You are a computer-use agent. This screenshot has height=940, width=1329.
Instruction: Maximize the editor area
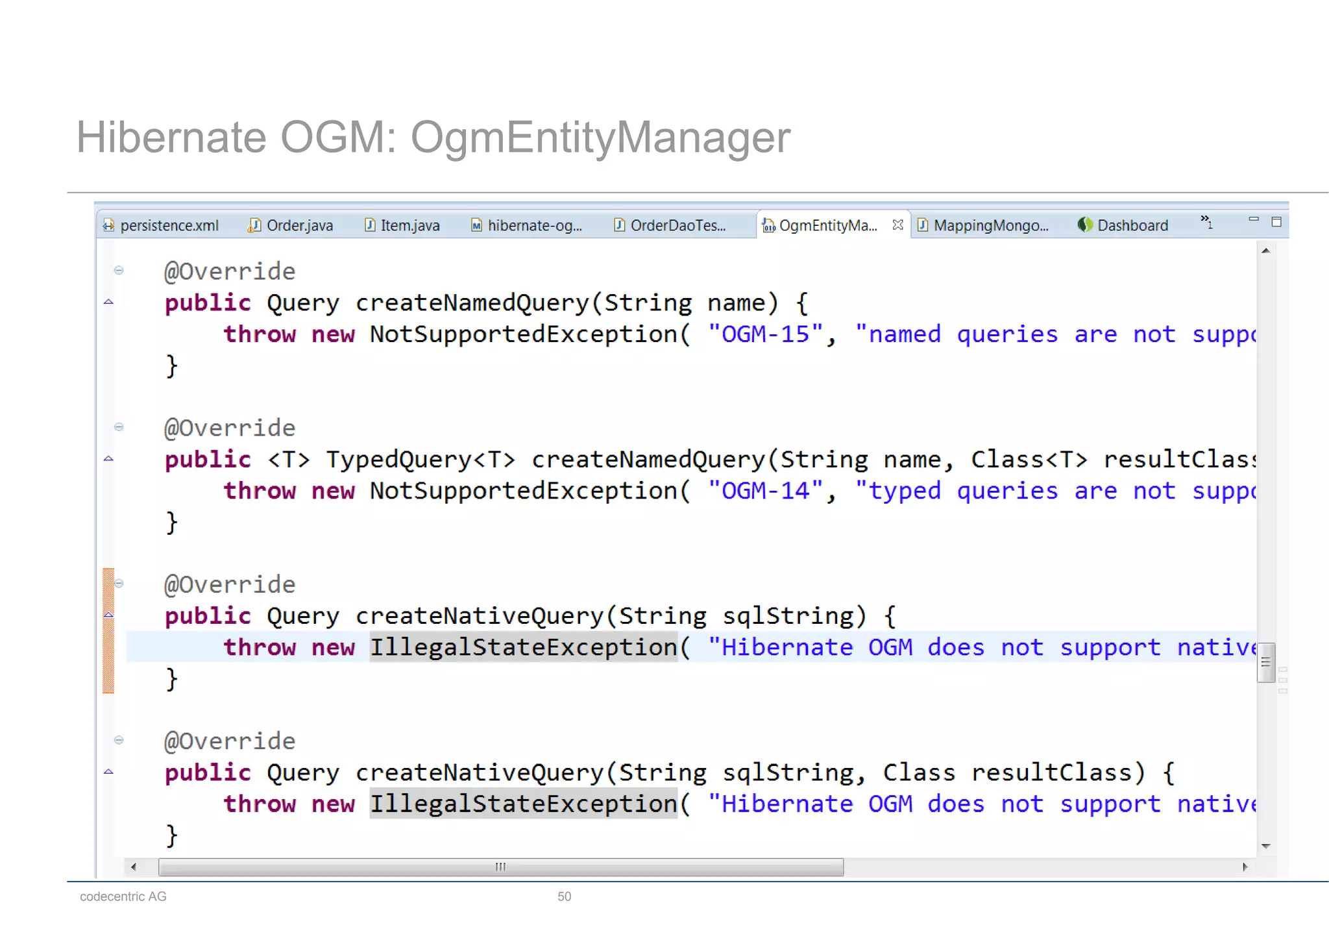pyautogui.click(x=1276, y=222)
